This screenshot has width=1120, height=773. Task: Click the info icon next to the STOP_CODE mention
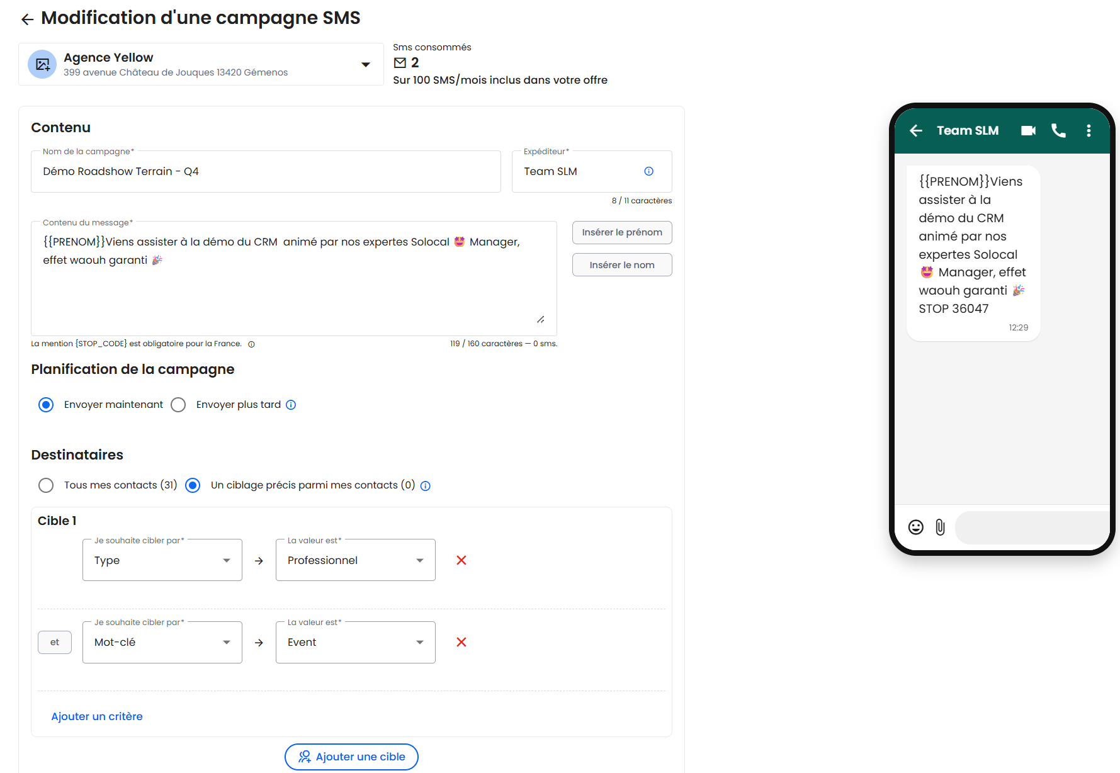point(251,344)
